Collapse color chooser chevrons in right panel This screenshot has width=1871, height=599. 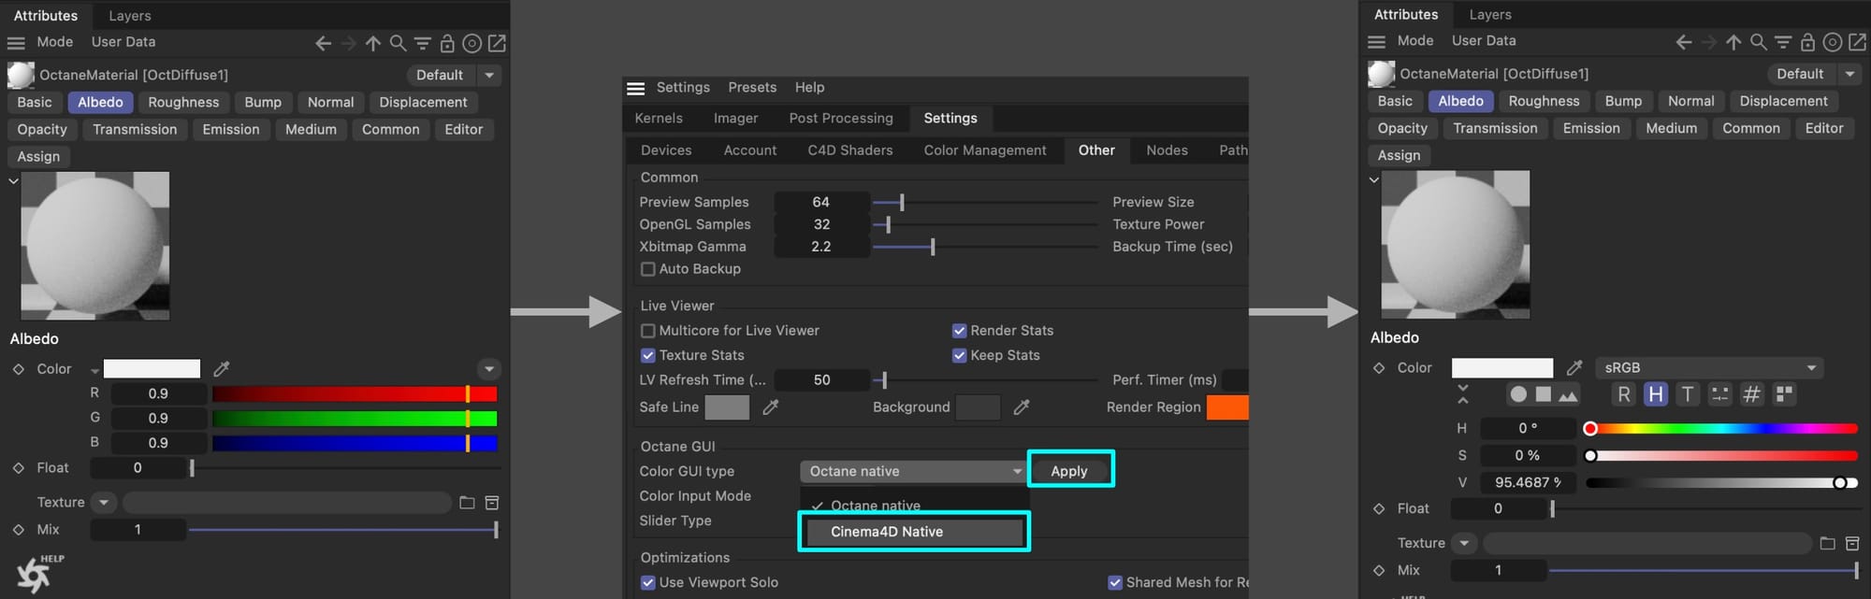1463,394
